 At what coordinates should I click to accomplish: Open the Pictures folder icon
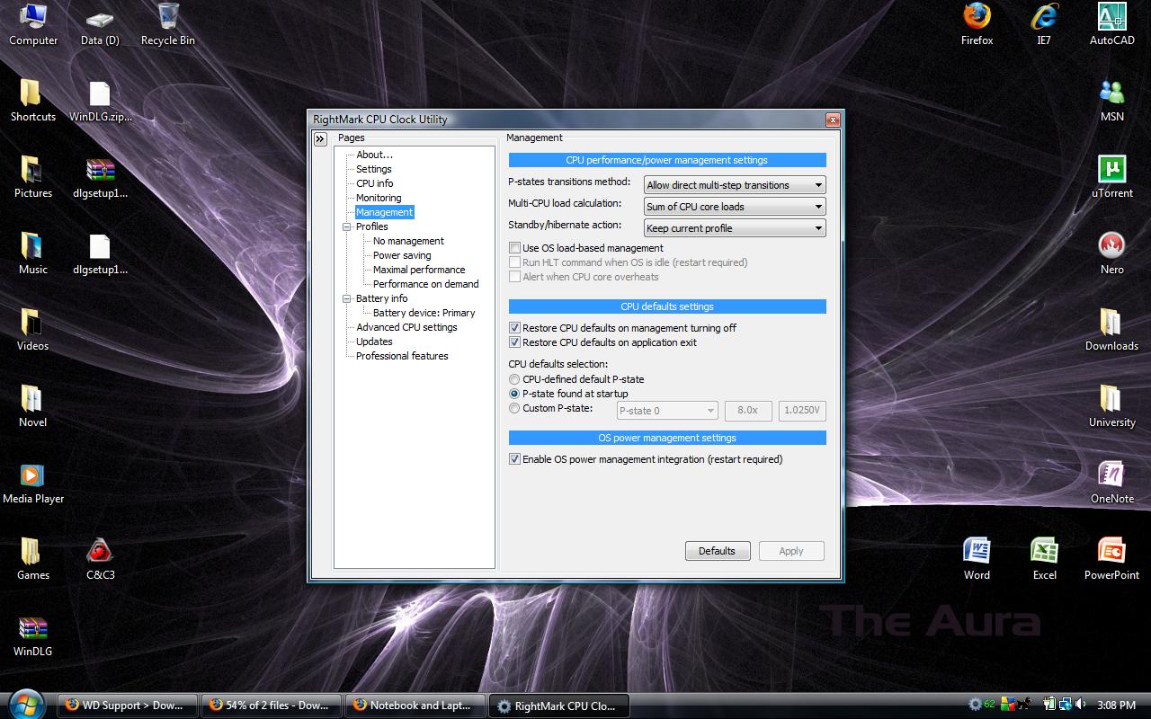[33, 177]
